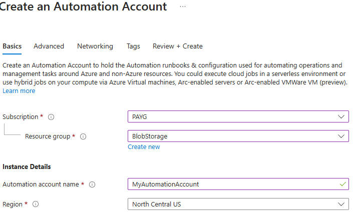Select the Review + Create tab
The width and height of the screenshot is (356, 219).
(178, 46)
